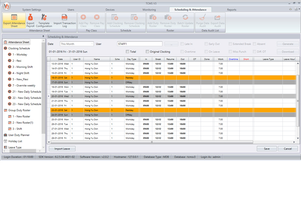301x207 pixels.
Task: Select schedule 2 - flexi
Action: click(14, 61)
